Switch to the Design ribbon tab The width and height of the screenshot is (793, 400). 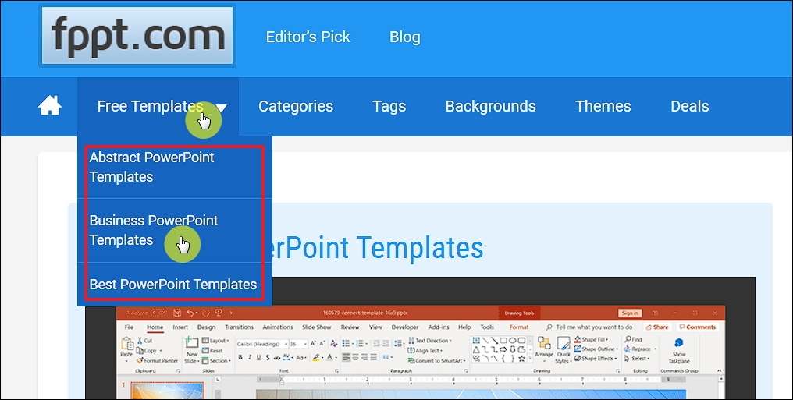tap(206, 327)
